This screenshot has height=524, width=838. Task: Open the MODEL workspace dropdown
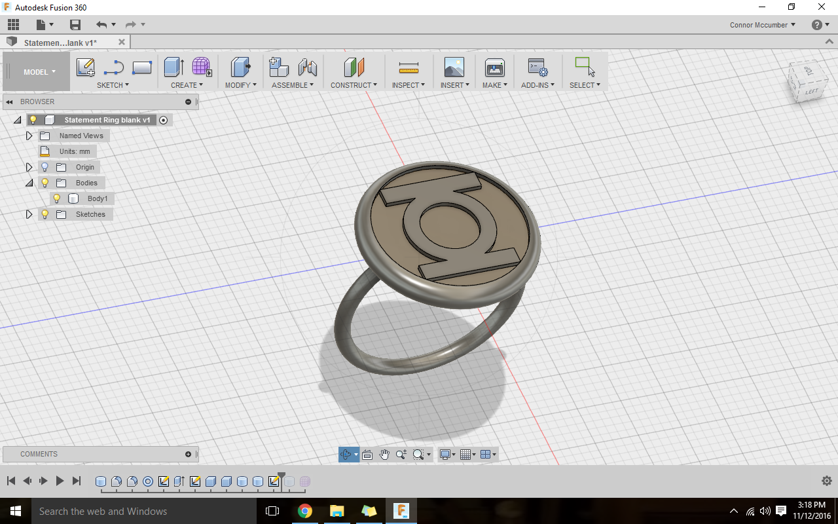coord(39,72)
